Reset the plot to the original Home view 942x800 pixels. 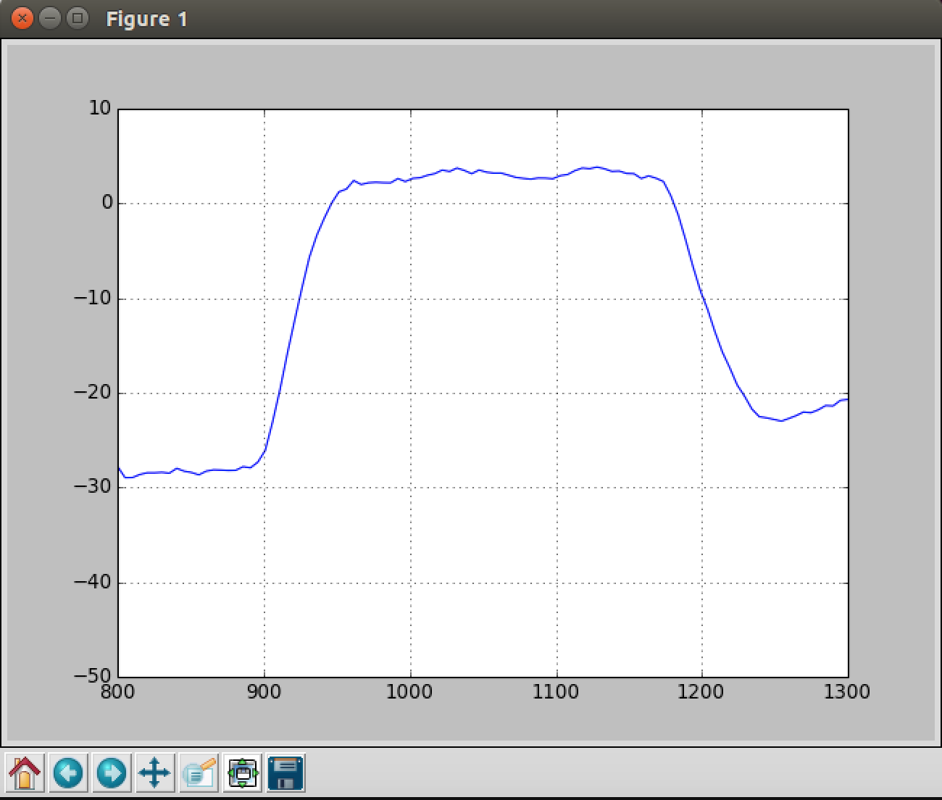[25, 773]
